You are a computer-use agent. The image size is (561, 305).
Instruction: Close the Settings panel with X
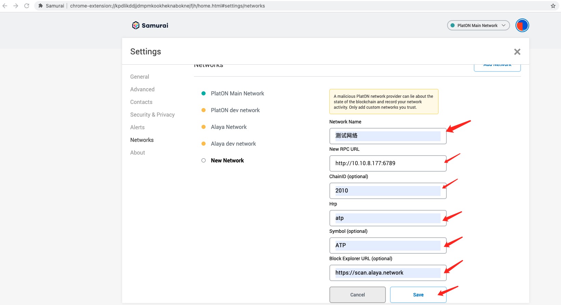point(517,52)
